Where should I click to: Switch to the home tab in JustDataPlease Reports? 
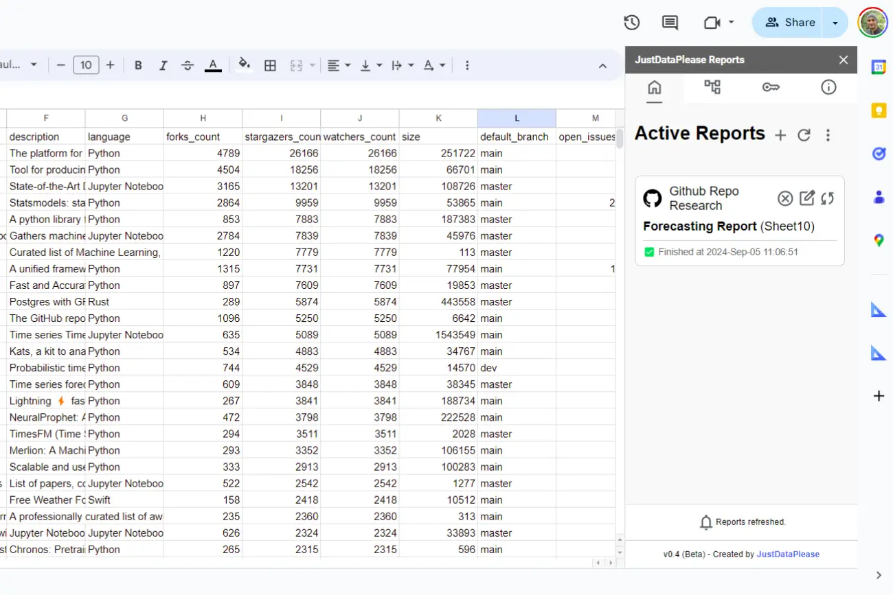[x=654, y=88]
